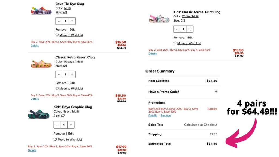279x157 pixels.
Task: Decrease quantity of Kids' Classic Animal Print Clog
Action: point(177,29)
